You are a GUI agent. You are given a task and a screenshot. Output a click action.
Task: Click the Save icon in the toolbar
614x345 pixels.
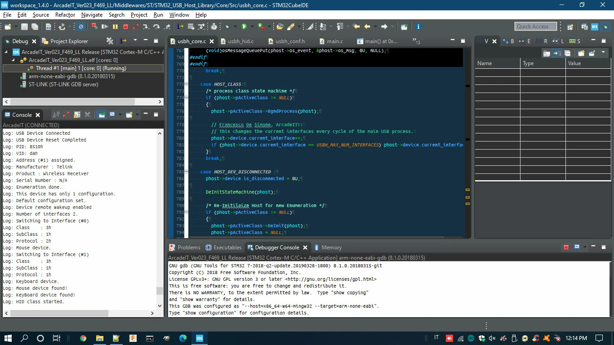pos(24,27)
